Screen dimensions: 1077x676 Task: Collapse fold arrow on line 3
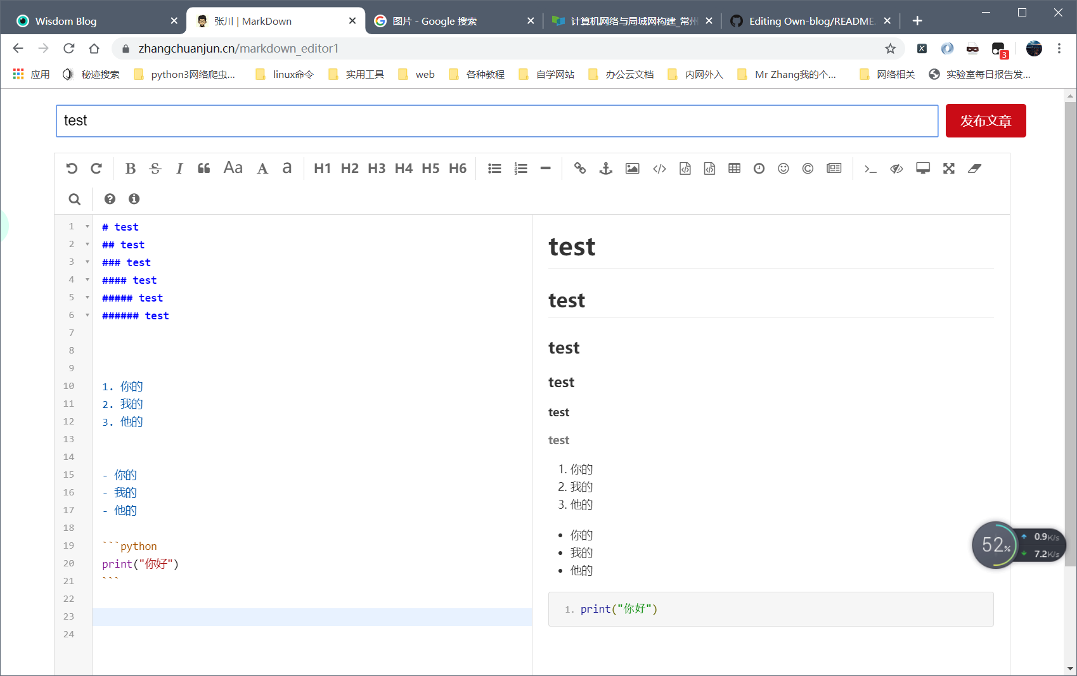coord(87,262)
